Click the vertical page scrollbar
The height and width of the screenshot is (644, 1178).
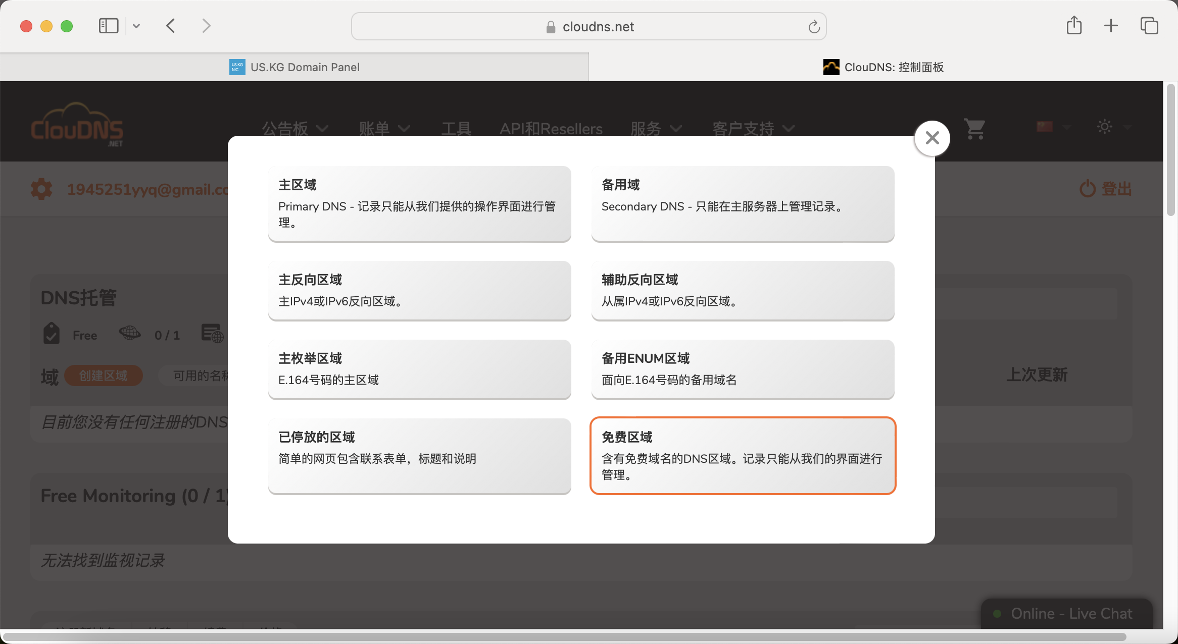pyautogui.click(x=1170, y=150)
